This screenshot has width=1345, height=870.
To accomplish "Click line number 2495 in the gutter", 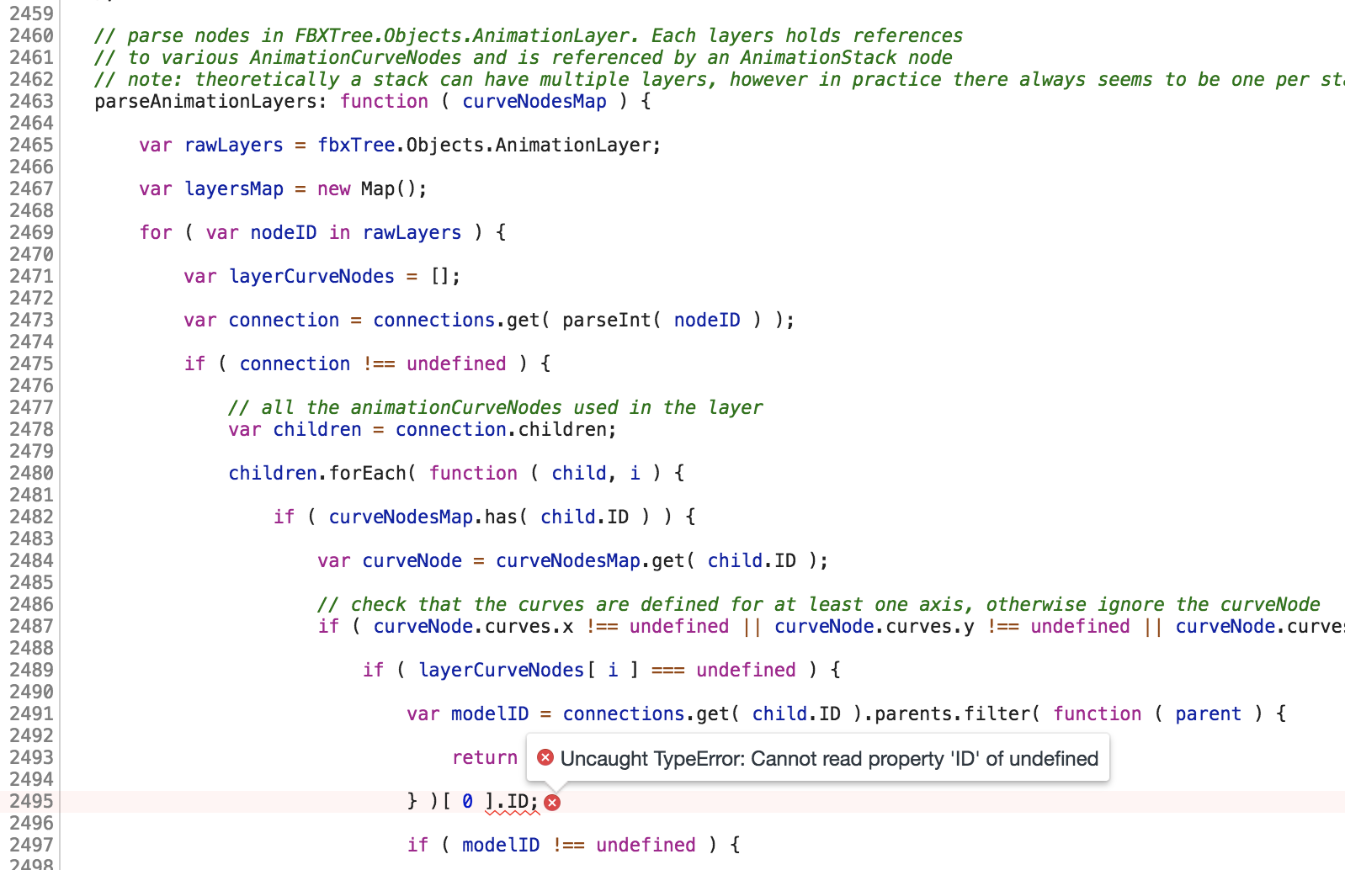I will 31,801.
